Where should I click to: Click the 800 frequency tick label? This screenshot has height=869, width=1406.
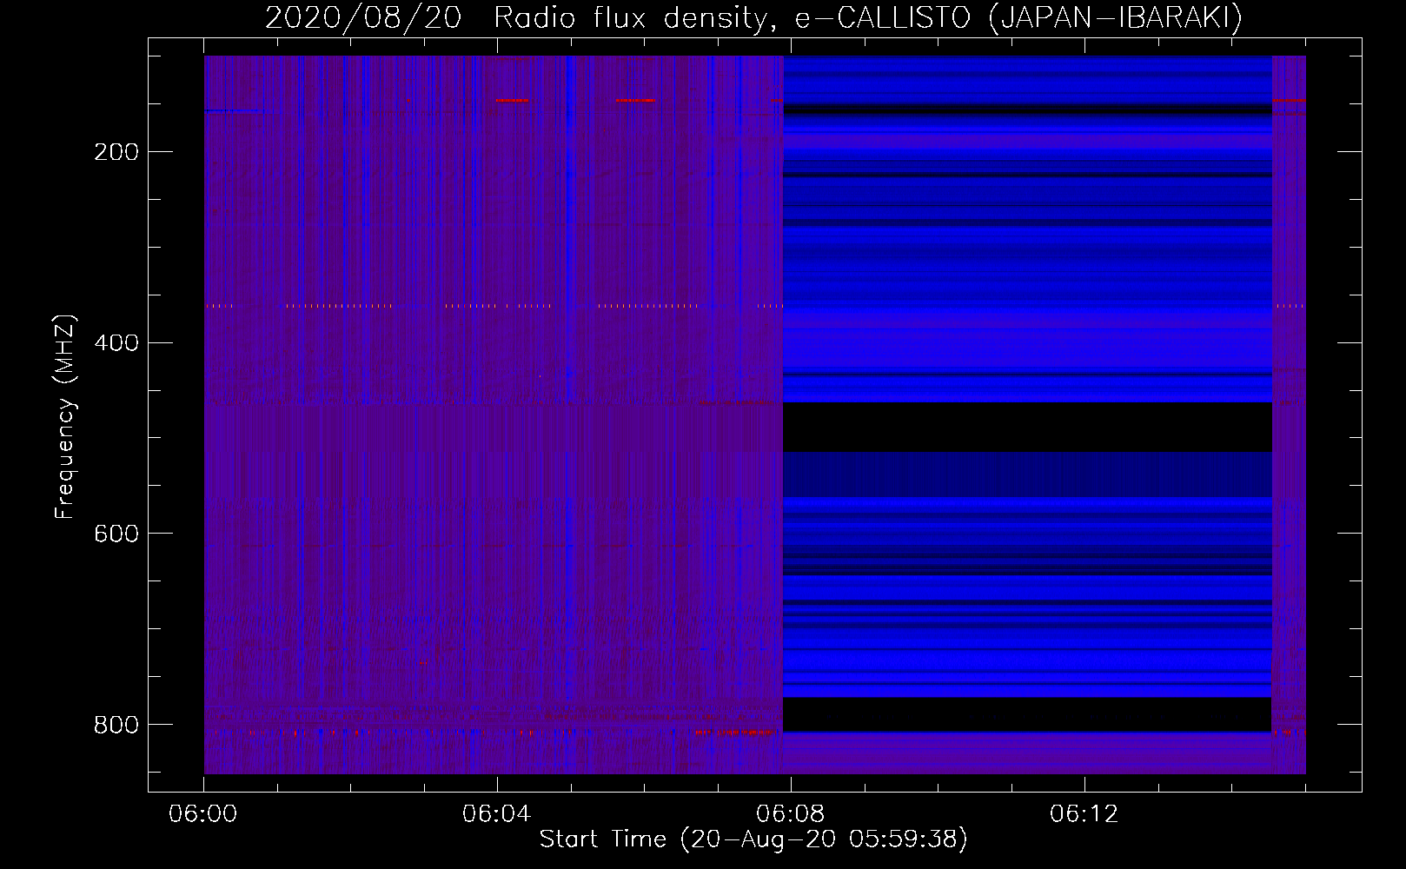tap(116, 725)
